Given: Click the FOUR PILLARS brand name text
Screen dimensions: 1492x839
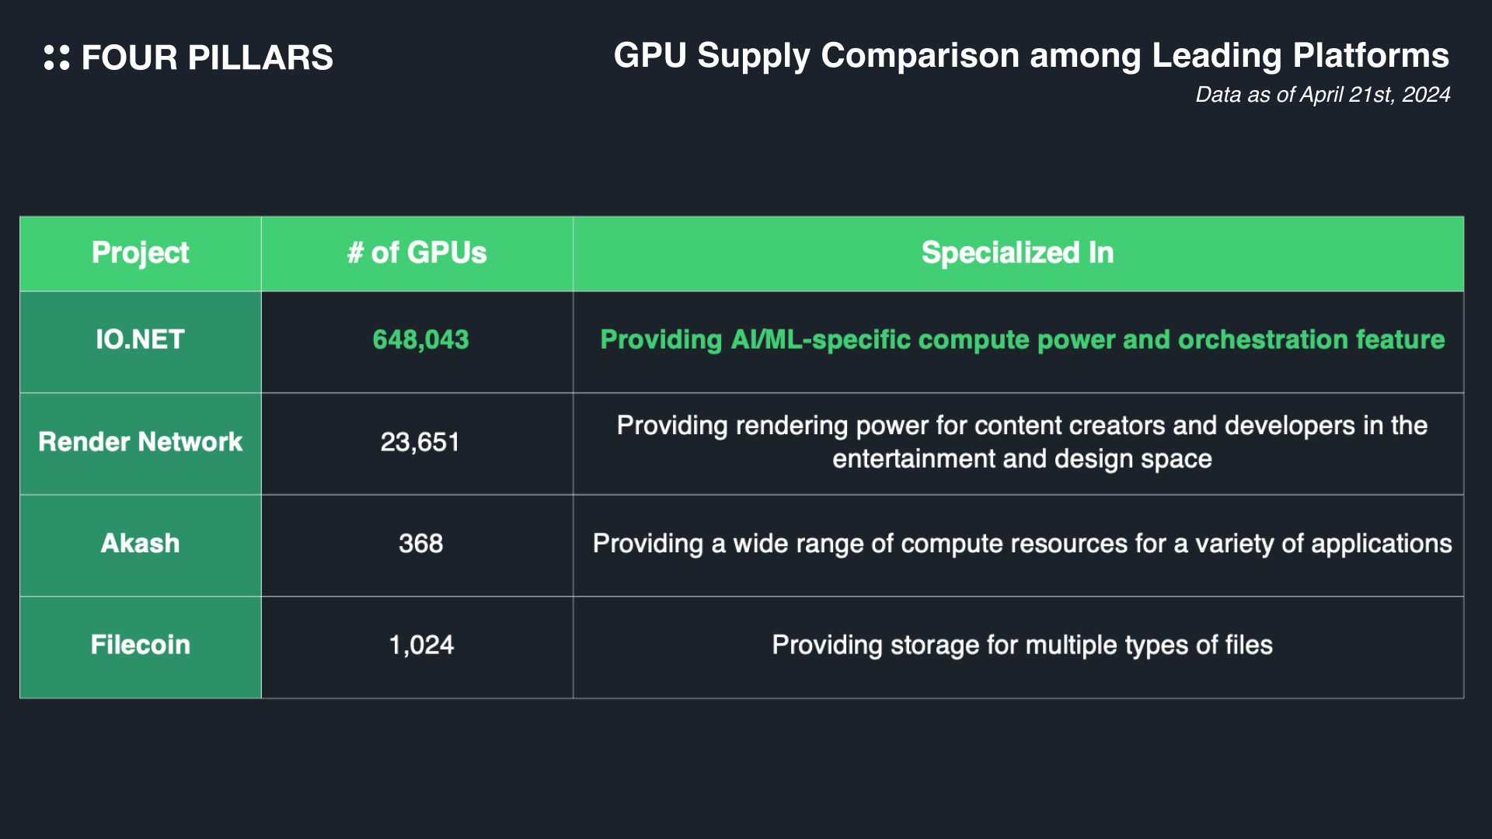Looking at the screenshot, I should click(x=207, y=58).
